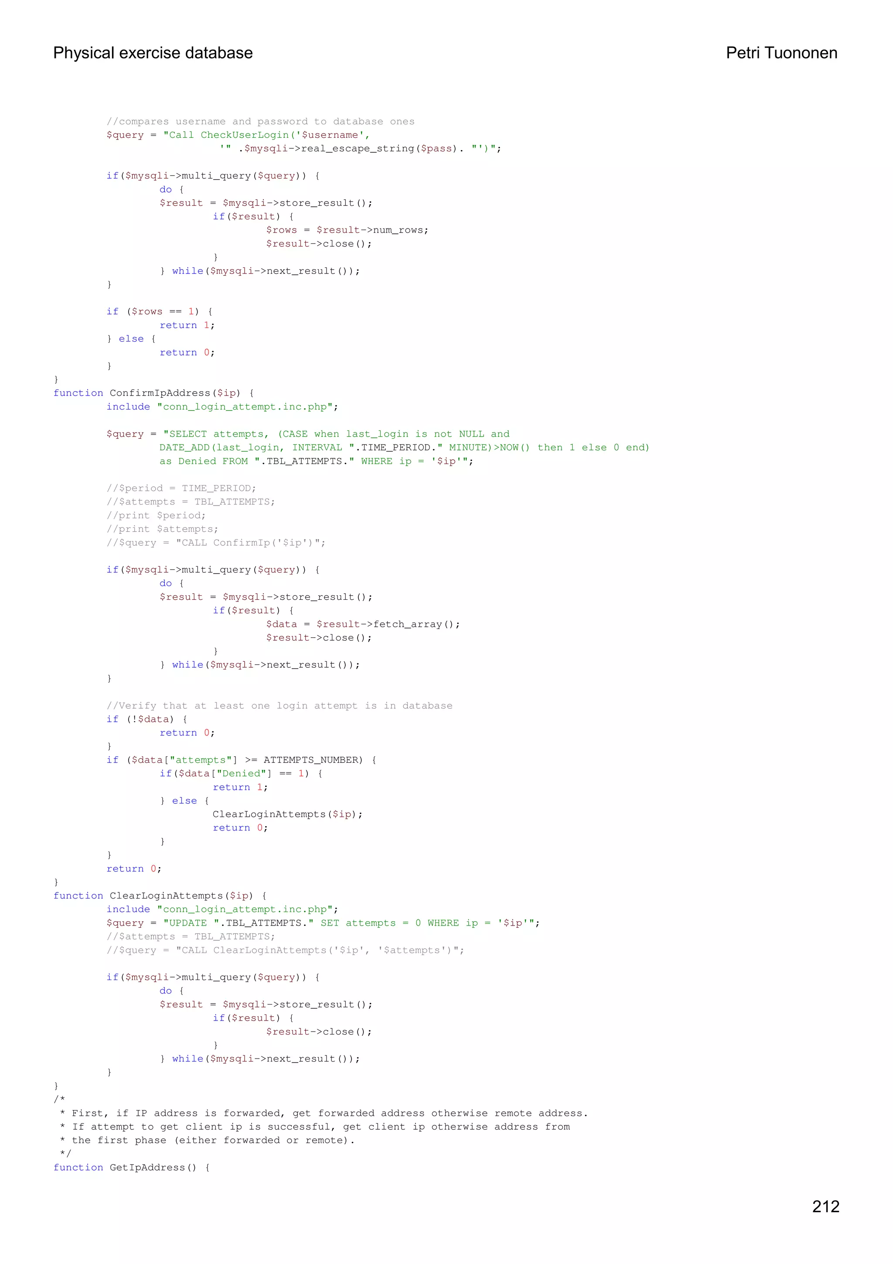Click the 'Physical exercise database' header title
The image size is (893, 1264).
[153, 53]
